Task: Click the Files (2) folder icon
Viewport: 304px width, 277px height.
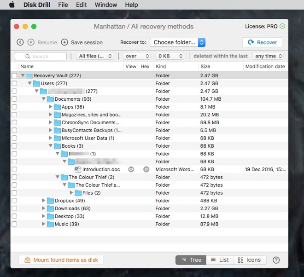Action: pos(78,193)
